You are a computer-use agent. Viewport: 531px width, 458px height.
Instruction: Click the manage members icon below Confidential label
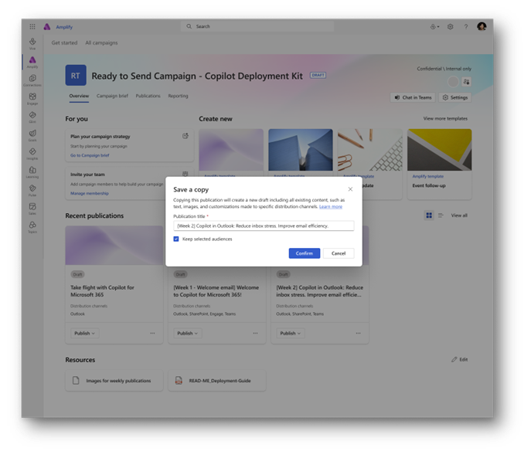pyautogui.click(x=466, y=82)
